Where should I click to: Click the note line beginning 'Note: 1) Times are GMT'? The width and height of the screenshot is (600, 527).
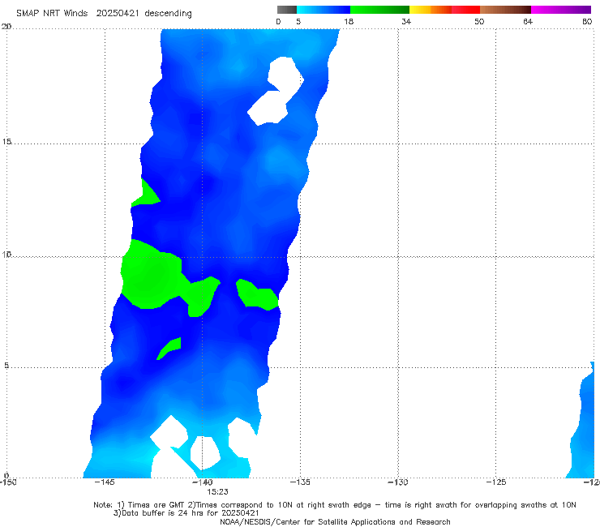[334, 505]
